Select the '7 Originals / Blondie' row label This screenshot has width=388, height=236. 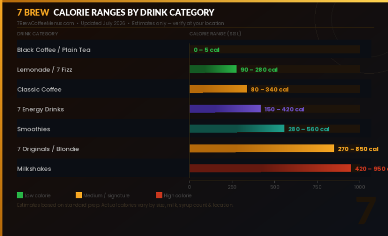pyautogui.click(x=48, y=149)
